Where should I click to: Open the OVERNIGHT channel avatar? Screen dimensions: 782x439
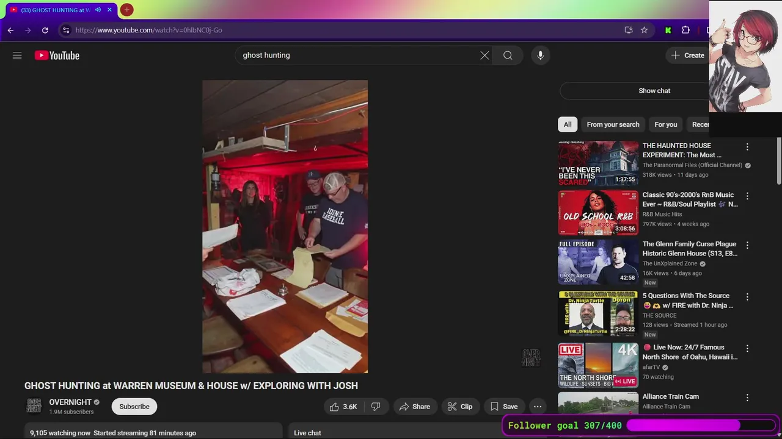tap(34, 406)
